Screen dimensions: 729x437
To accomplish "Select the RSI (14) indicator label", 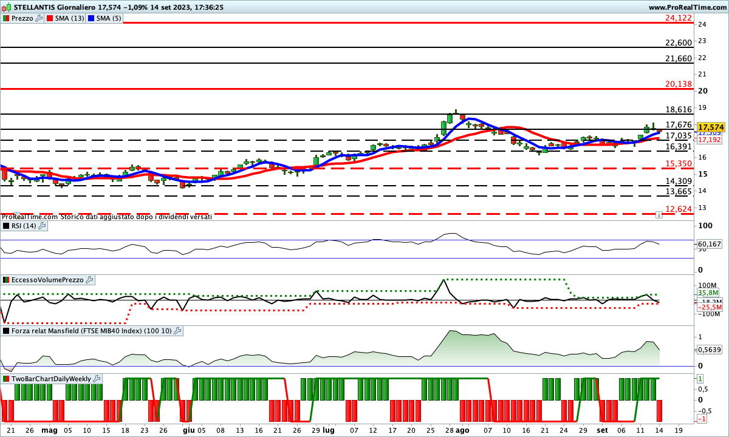I will point(24,226).
